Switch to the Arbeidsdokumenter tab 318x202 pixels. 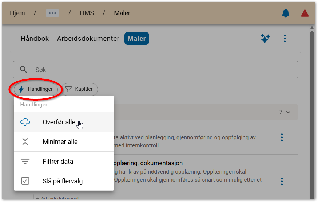coord(88,39)
